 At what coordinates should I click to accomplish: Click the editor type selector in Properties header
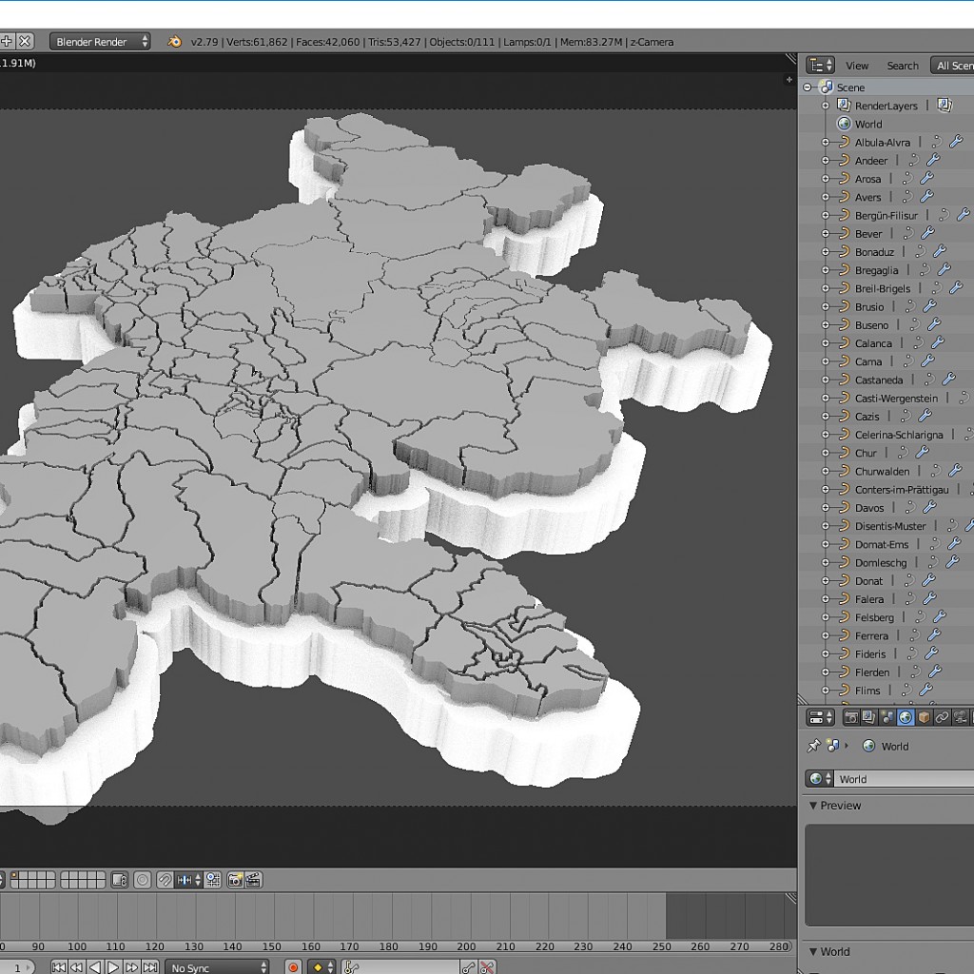pyautogui.click(x=819, y=717)
